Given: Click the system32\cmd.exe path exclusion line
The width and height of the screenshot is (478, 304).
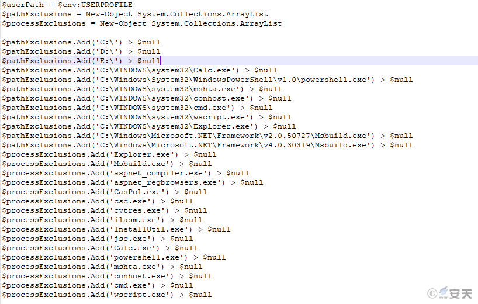Looking at the screenshot, I should pyautogui.click(x=137, y=108).
